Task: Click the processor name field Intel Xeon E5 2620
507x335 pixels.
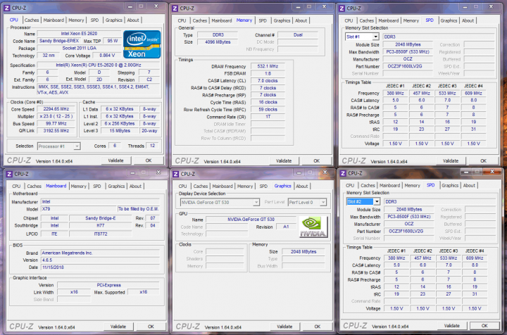Action: point(79,34)
